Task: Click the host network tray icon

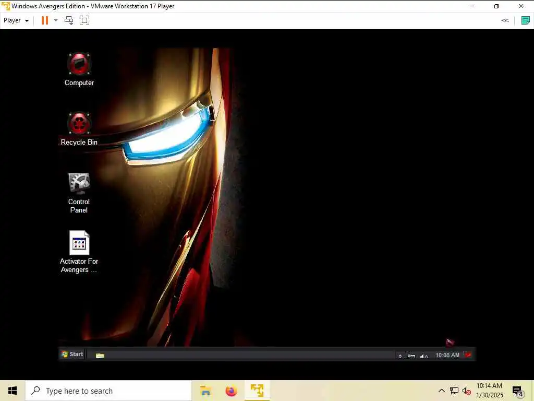Action: tap(454, 391)
